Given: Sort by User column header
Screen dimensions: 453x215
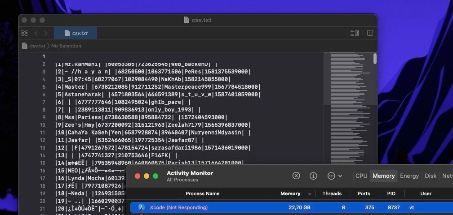Looking at the screenshot, I should coord(426,193).
